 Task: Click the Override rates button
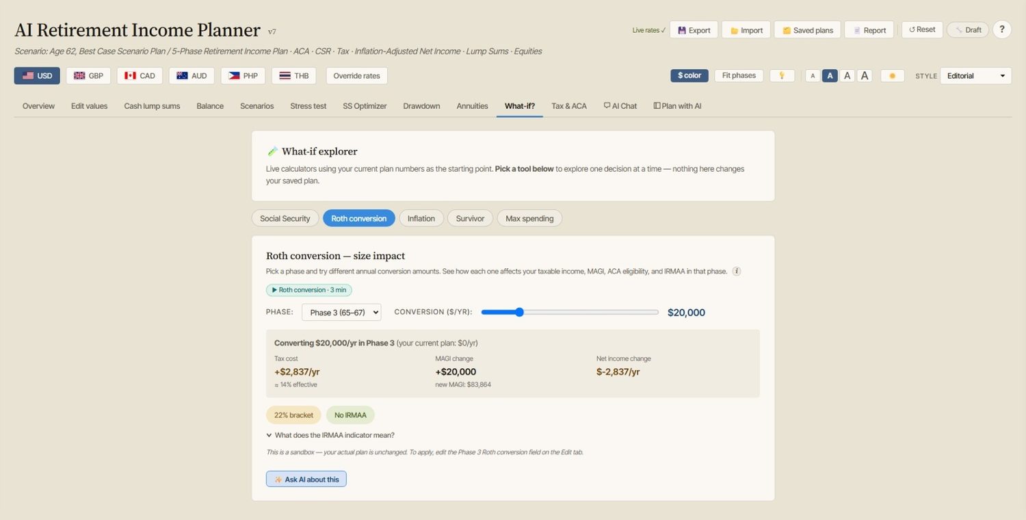click(356, 76)
